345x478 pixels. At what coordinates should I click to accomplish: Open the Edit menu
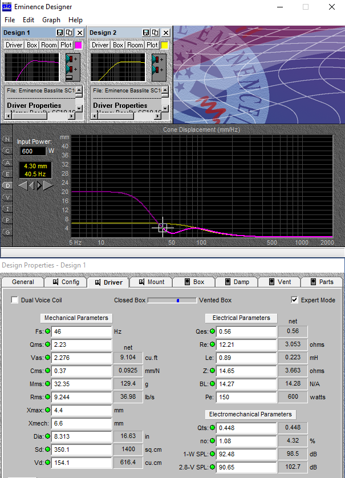(x=29, y=20)
